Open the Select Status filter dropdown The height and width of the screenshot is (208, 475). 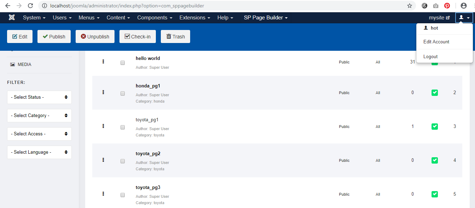(39, 97)
